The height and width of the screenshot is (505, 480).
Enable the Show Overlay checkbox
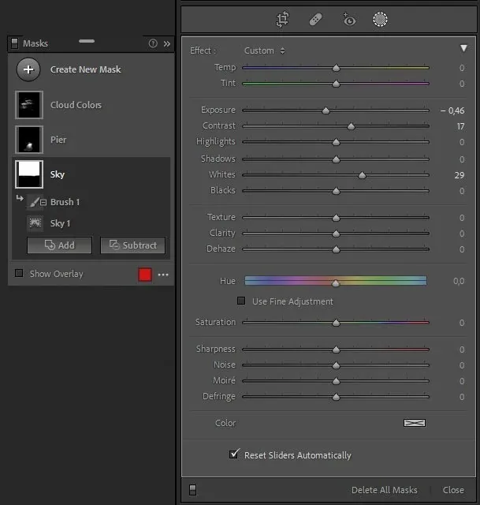19,274
